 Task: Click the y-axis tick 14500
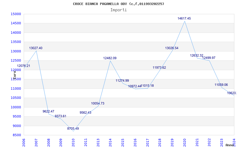click(x=16, y=23)
